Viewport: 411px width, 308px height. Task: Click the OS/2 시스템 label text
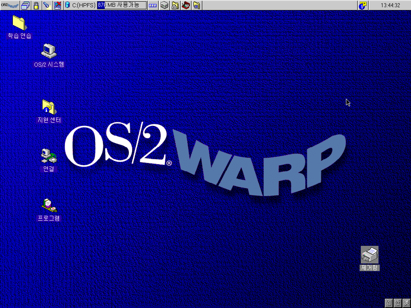point(49,65)
